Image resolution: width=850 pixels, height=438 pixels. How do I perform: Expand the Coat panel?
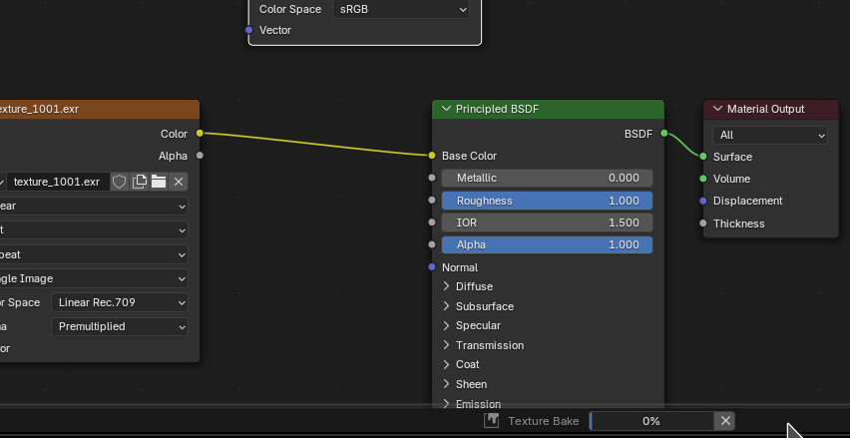point(447,364)
